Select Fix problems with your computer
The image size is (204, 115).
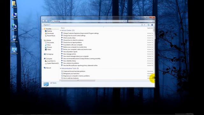(x=73, y=45)
